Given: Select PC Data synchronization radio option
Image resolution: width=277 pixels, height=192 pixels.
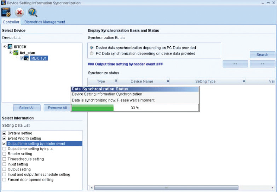Looking at the screenshot, I should click(x=92, y=53).
